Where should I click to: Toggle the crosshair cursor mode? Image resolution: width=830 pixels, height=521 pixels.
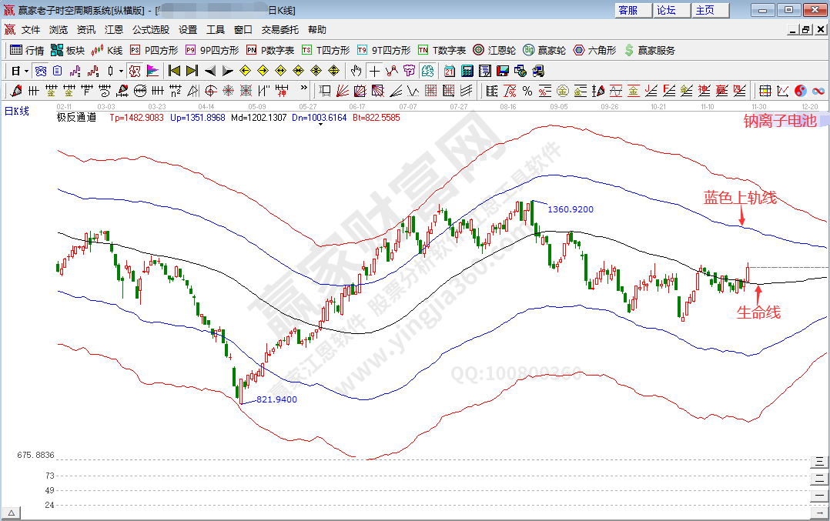[373, 71]
